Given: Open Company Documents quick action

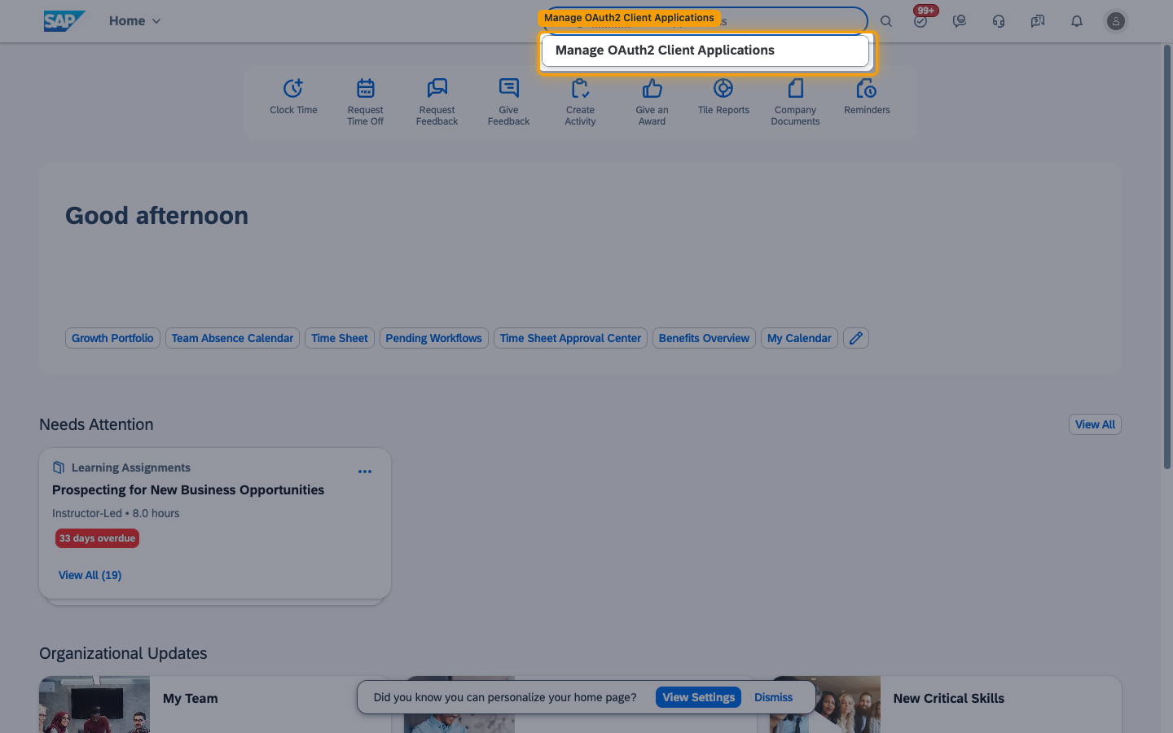Looking at the screenshot, I should click(796, 103).
